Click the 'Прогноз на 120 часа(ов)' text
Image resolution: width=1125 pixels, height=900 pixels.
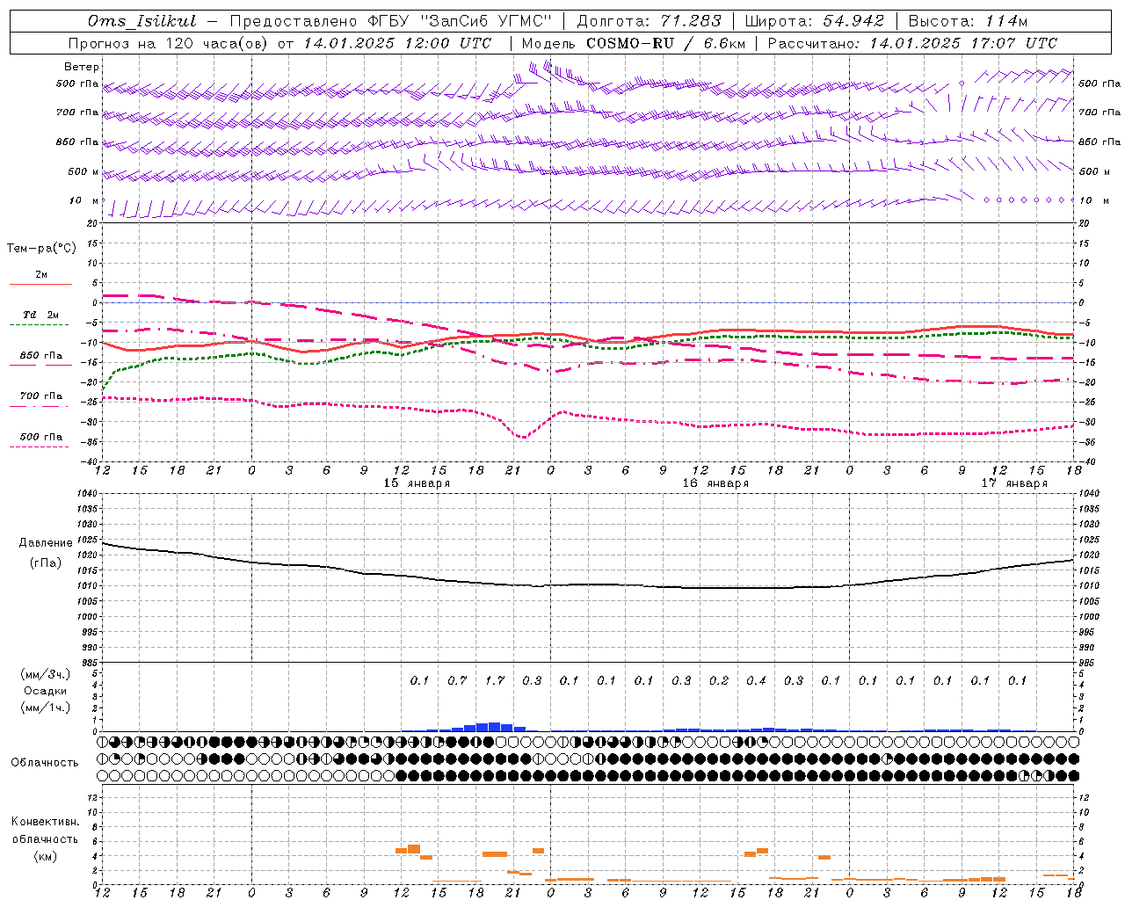(169, 43)
